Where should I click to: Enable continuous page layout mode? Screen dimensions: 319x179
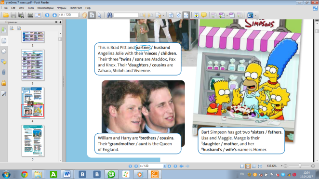pos(248,166)
